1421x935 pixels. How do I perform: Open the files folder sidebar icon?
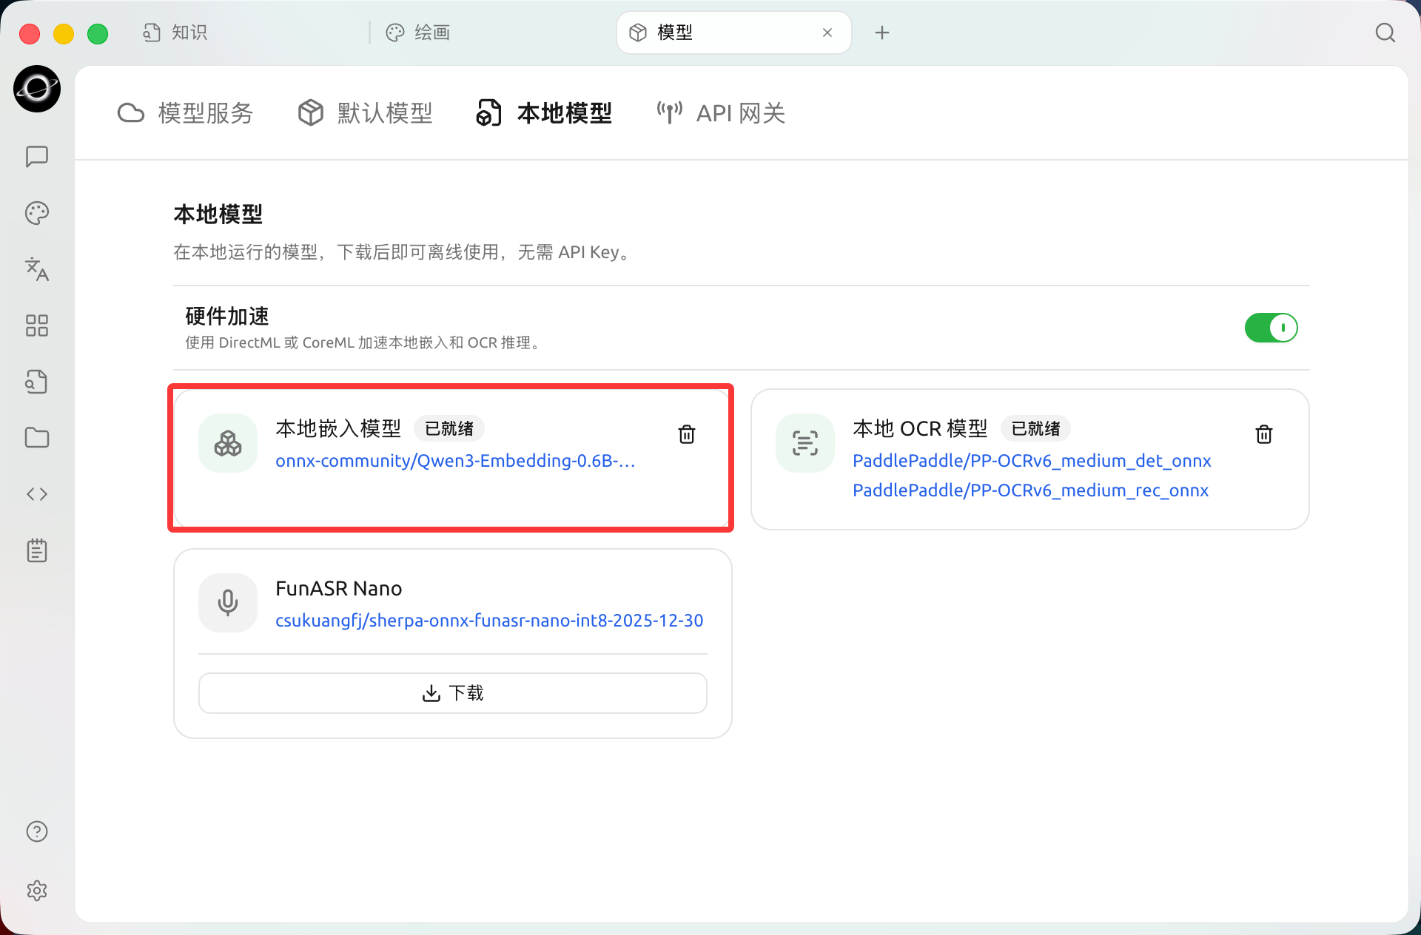37,438
